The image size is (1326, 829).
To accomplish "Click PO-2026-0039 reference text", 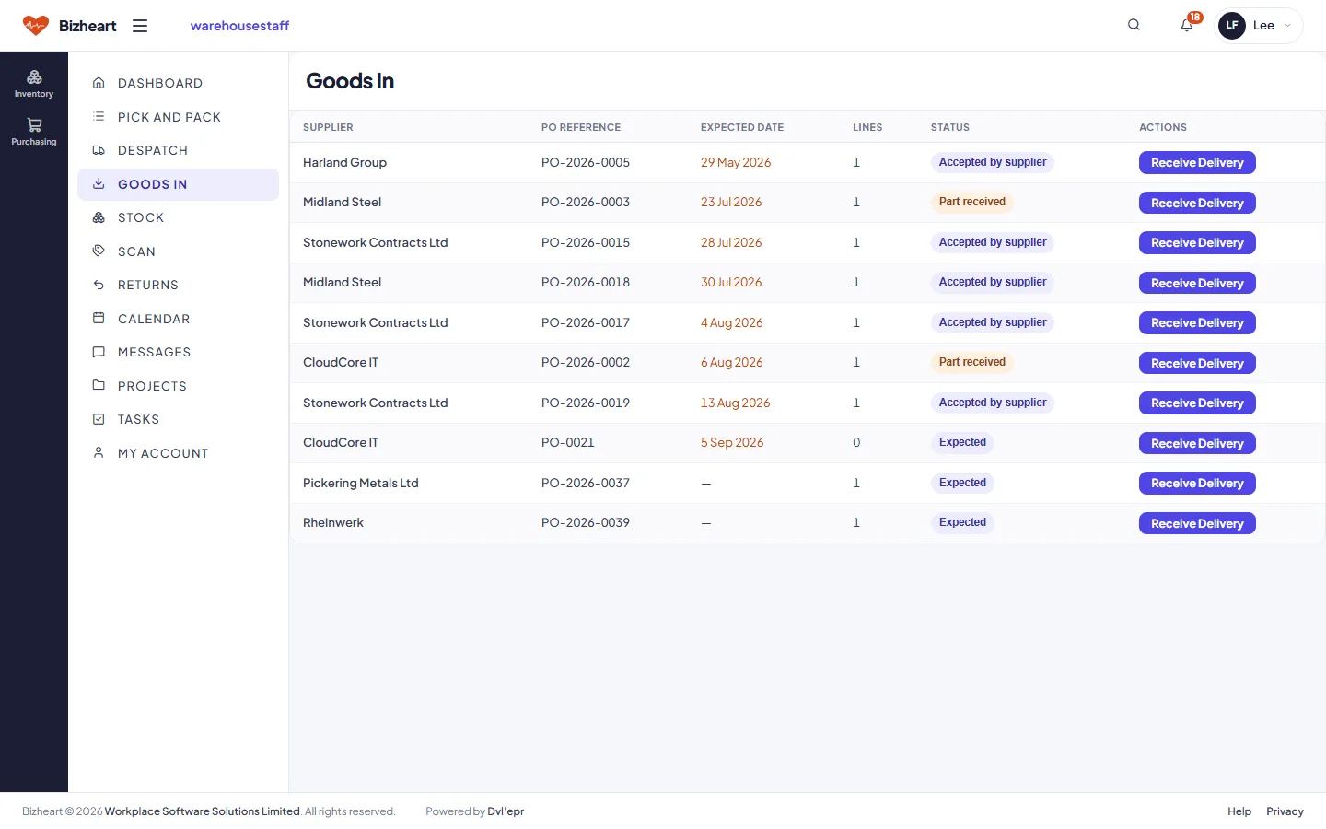I will (586, 522).
